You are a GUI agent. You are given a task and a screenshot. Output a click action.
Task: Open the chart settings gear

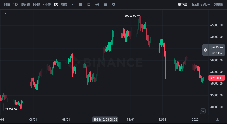(x=114, y=5)
